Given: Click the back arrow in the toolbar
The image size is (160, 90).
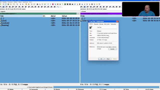Looking at the screenshot, I should (x=20, y=4).
